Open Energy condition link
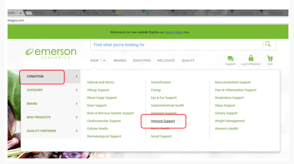Screen dimensions: 294x164 [156, 90]
